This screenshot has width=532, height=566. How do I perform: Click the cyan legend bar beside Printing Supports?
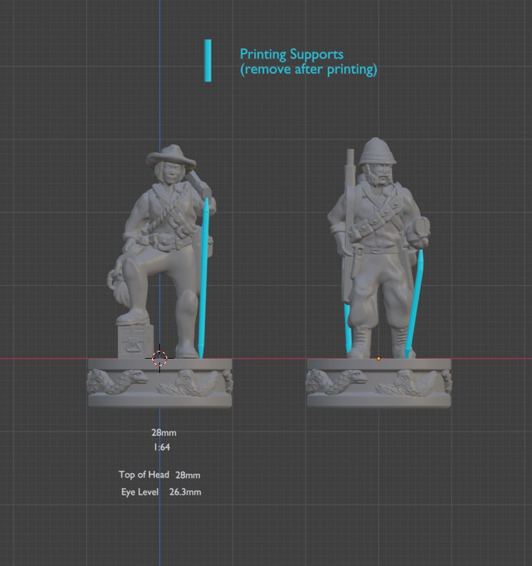[208, 60]
